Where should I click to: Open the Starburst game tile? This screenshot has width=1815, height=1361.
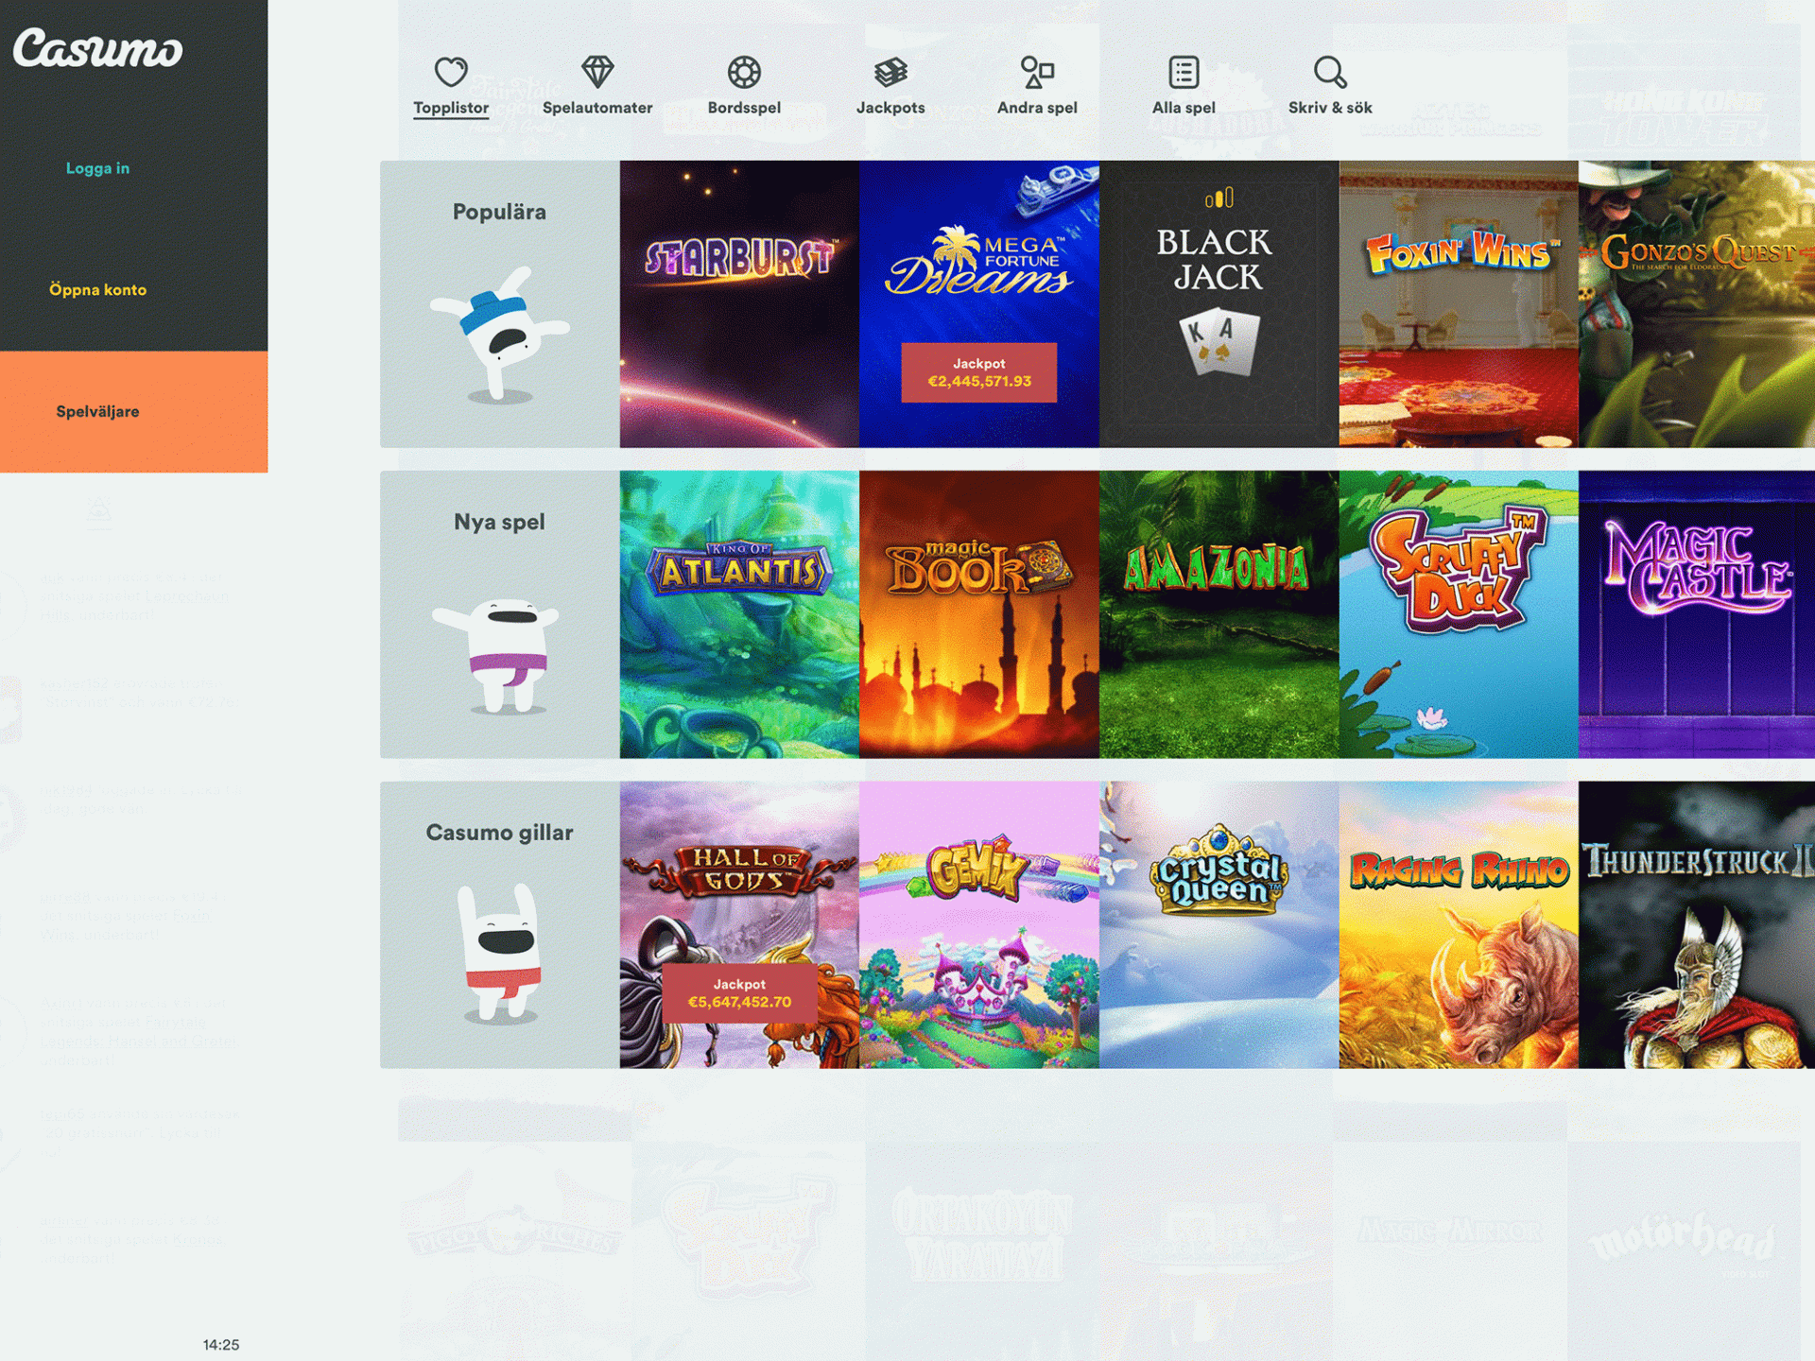click(x=739, y=303)
